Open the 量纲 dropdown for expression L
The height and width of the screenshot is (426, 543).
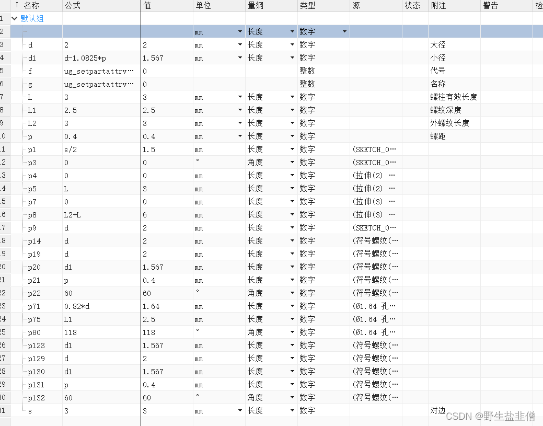(x=292, y=97)
